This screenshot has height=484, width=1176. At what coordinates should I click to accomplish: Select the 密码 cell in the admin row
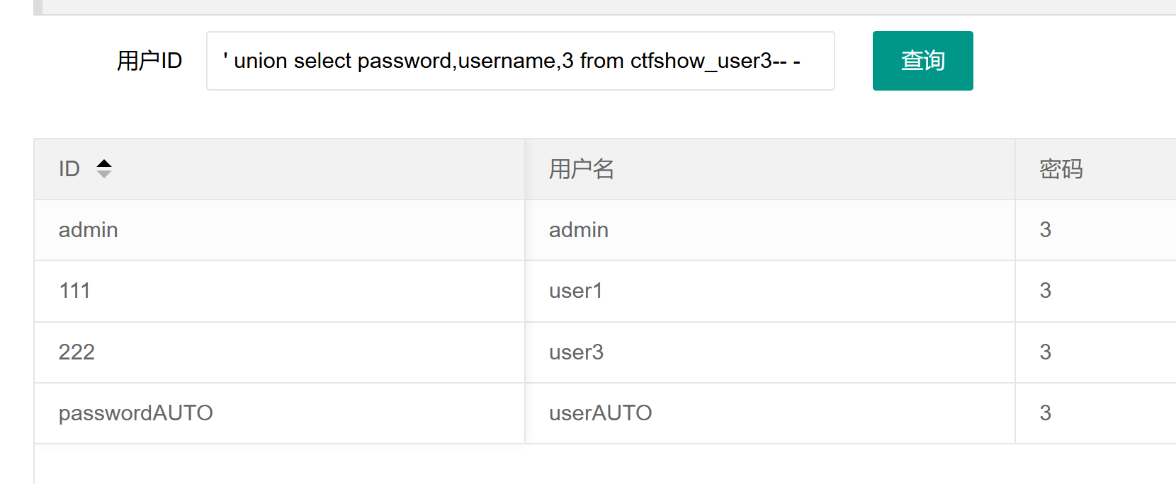(1046, 230)
